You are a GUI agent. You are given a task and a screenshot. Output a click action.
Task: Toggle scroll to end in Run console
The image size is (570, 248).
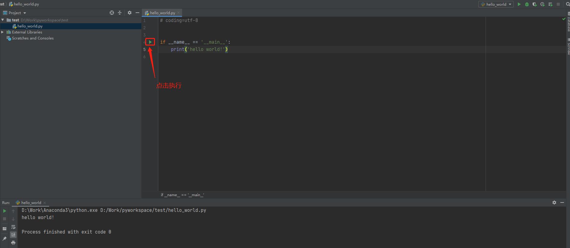pyautogui.click(x=13, y=234)
